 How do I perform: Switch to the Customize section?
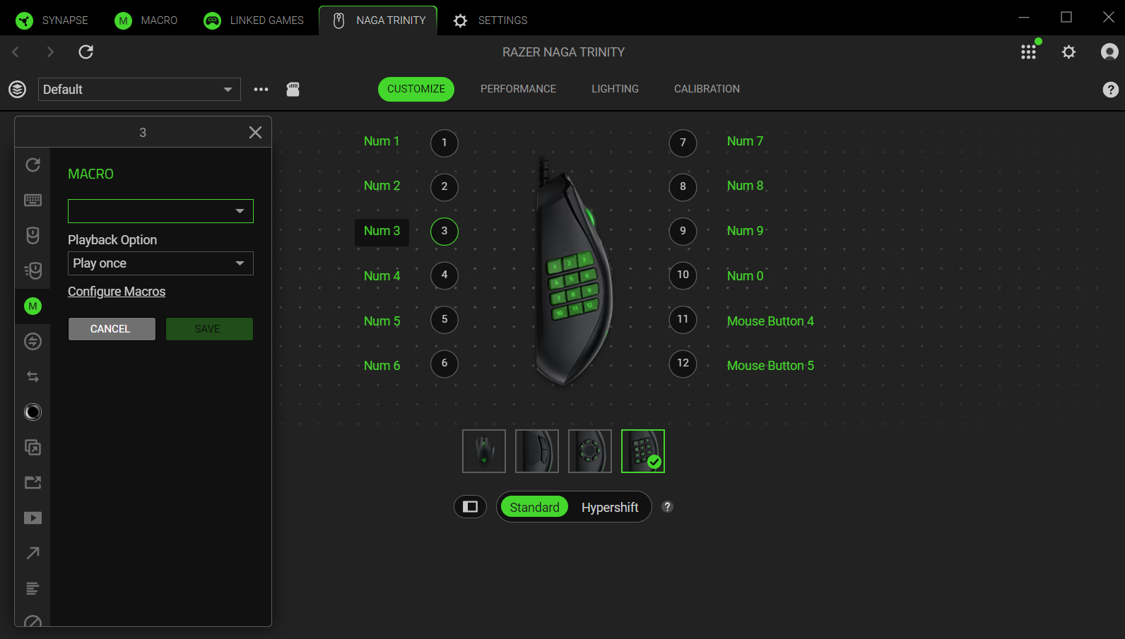[x=416, y=89]
